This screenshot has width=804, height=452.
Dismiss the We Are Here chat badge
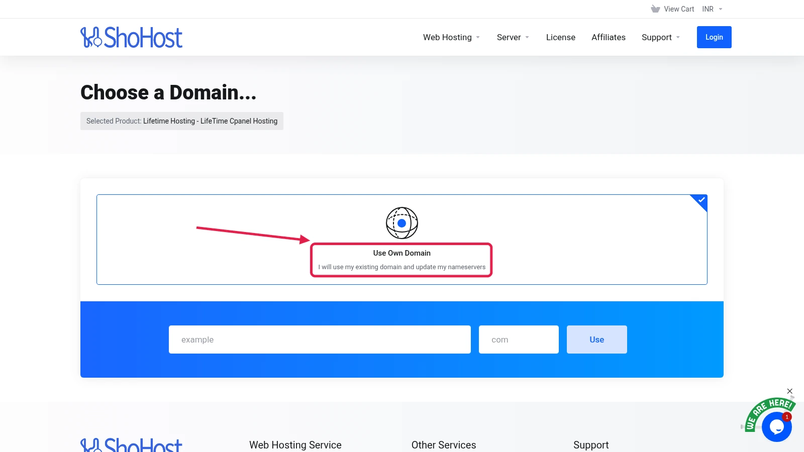pyautogui.click(x=789, y=391)
